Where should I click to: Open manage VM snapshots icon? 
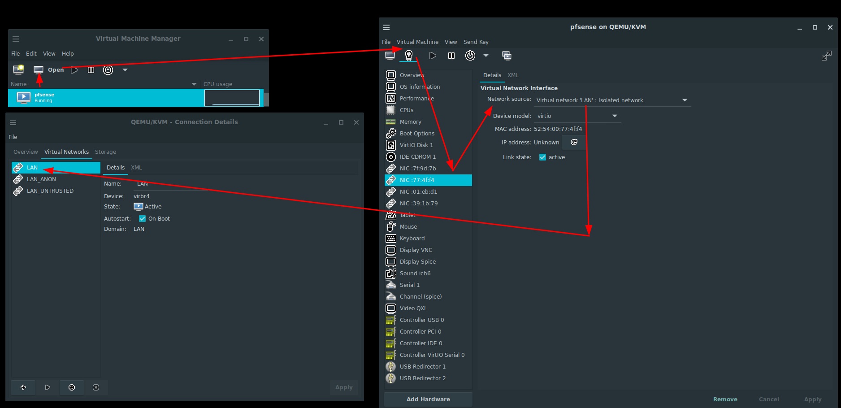pos(507,56)
